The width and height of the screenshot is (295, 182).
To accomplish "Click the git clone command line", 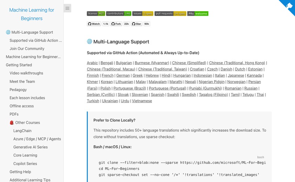I will (182, 163).
